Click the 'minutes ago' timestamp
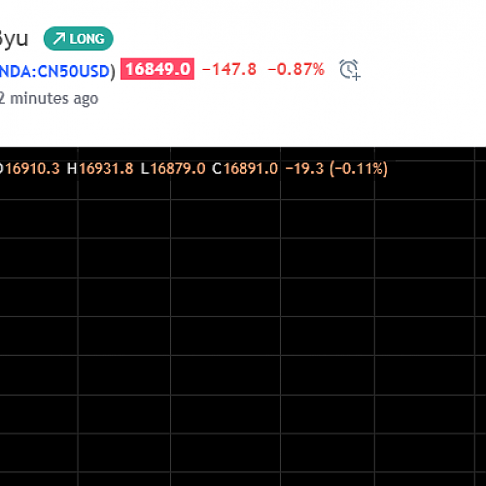 click(54, 98)
